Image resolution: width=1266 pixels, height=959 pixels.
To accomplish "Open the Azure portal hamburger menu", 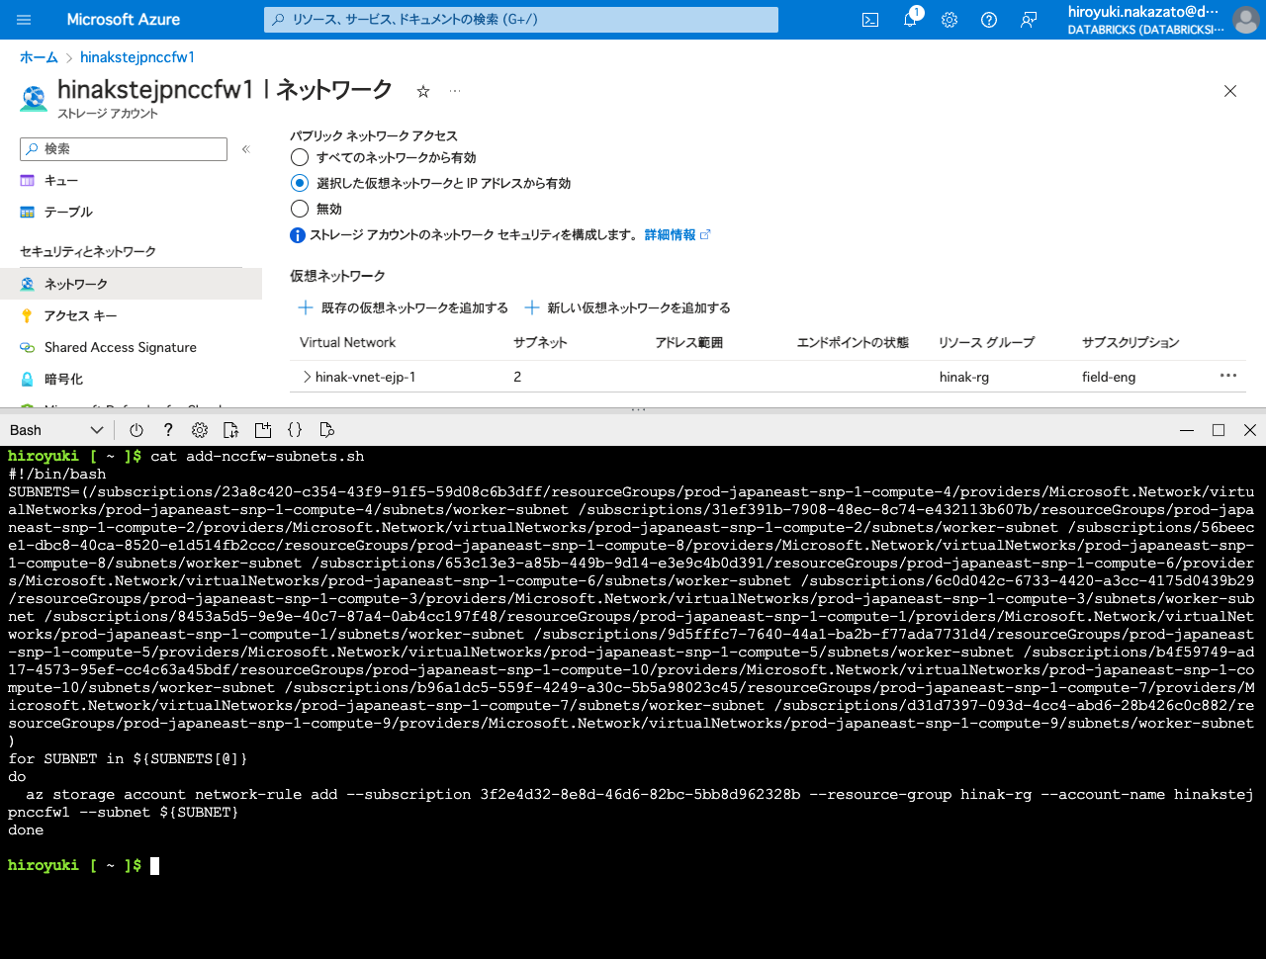I will point(25,20).
